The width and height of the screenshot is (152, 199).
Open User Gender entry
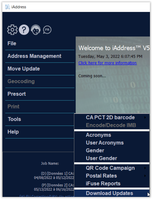112,158
